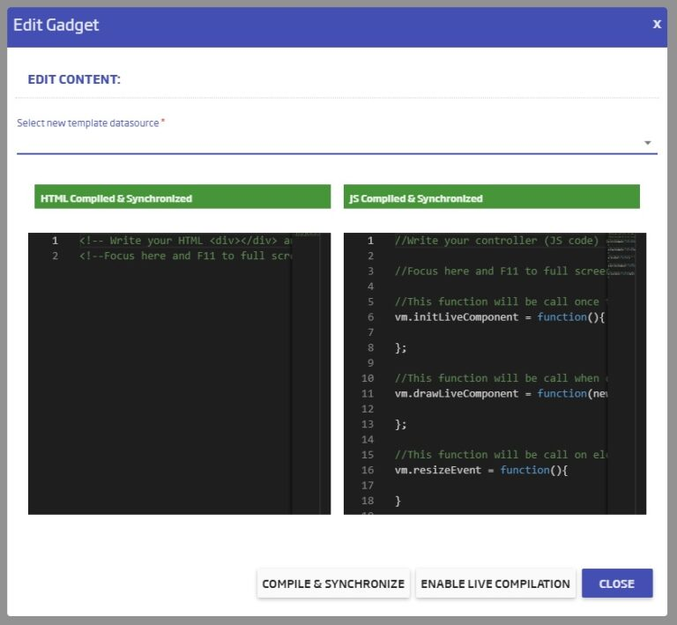The height and width of the screenshot is (625, 677).
Task: Click JS line 'vm.resizeEvent = function(){'
Action: tap(481, 470)
